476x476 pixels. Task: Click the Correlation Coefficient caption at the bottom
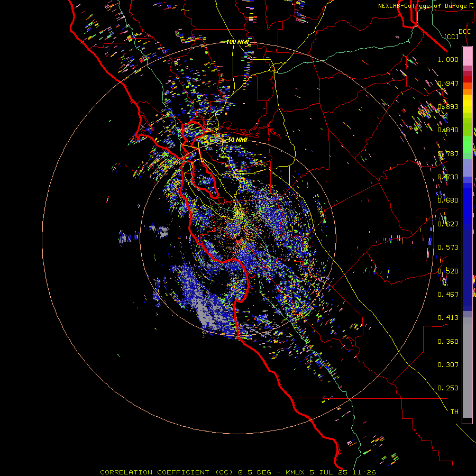[238, 472]
